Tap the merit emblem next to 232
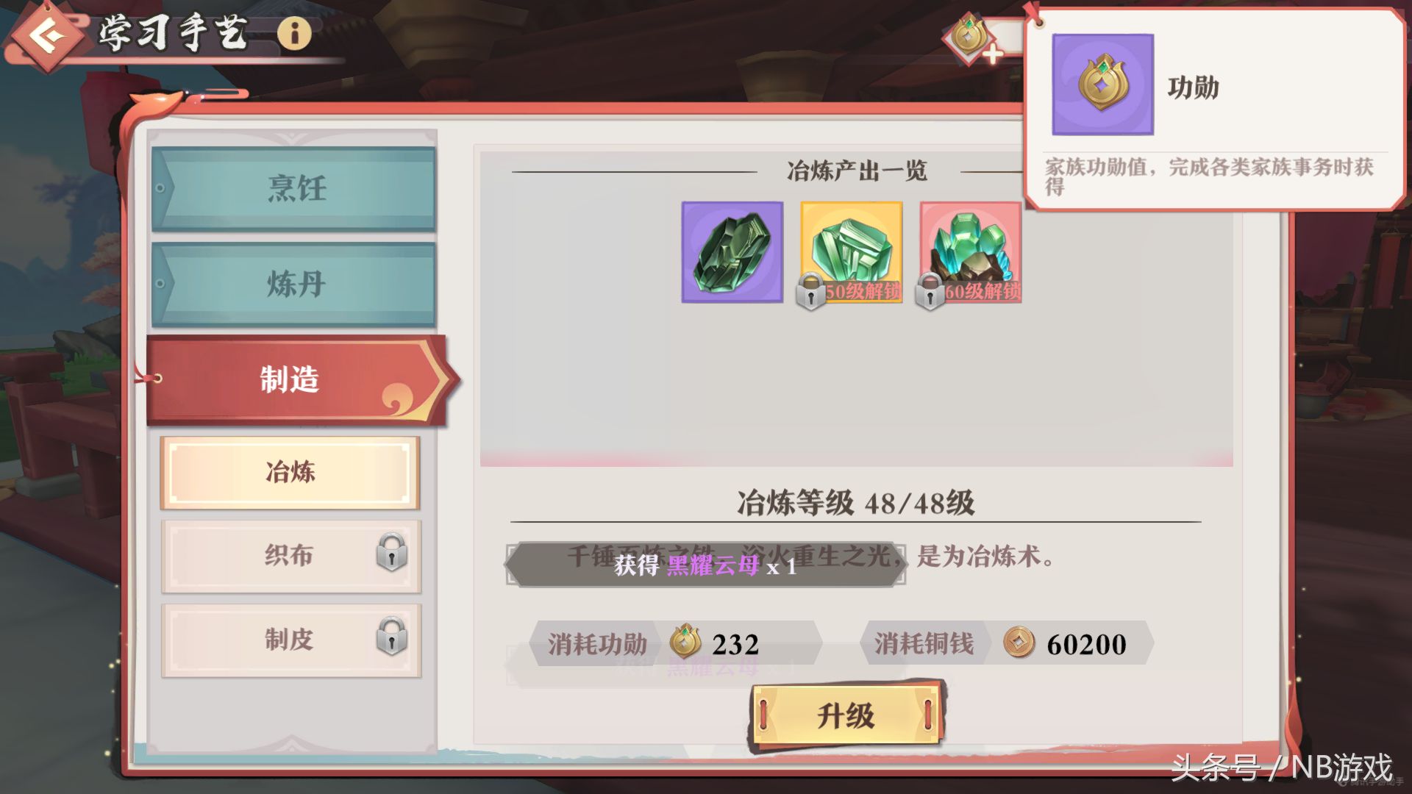This screenshot has width=1412, height=794. pyautogui.click(x=685, y=642)
